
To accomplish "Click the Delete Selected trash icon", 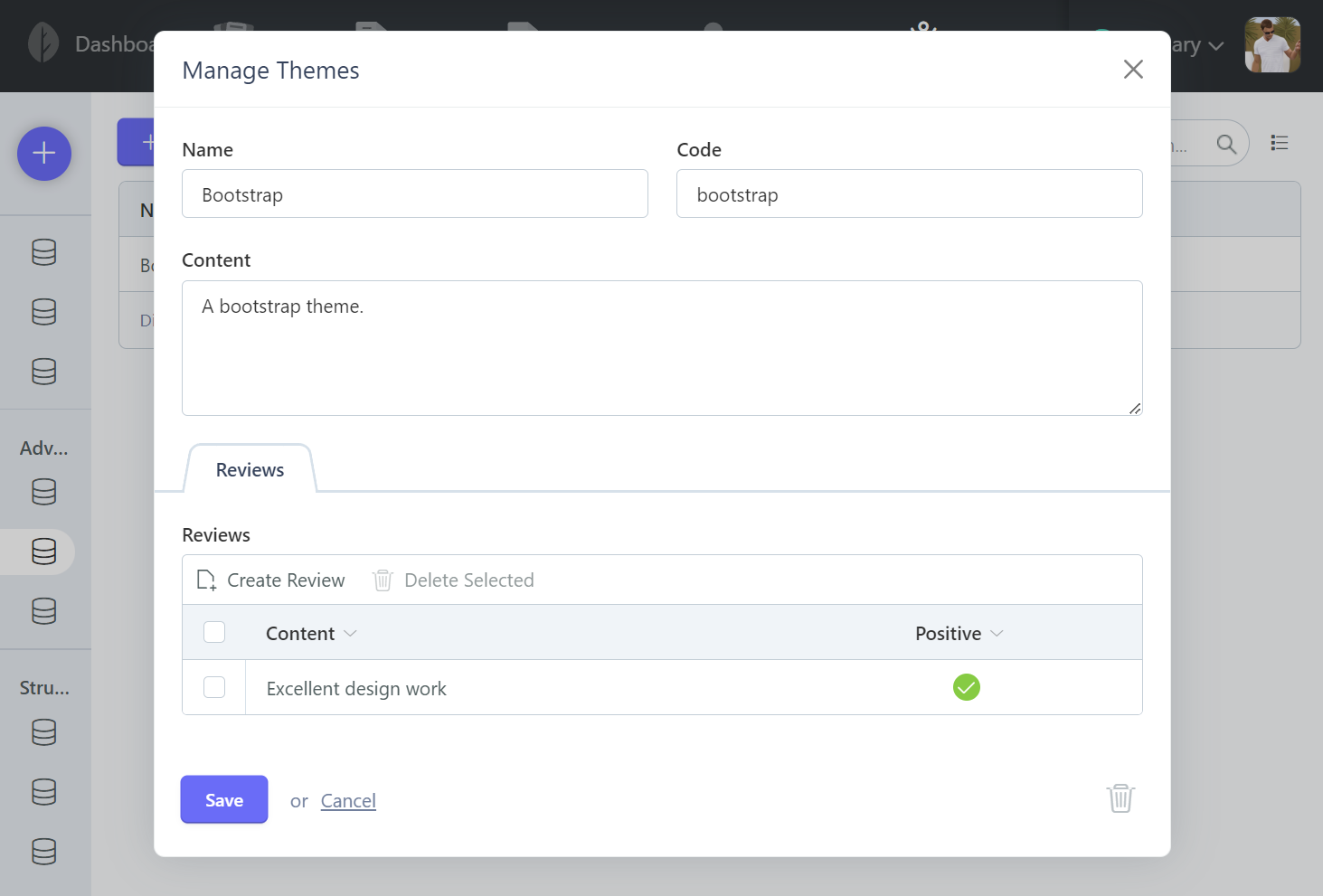I will pos(383,580).
